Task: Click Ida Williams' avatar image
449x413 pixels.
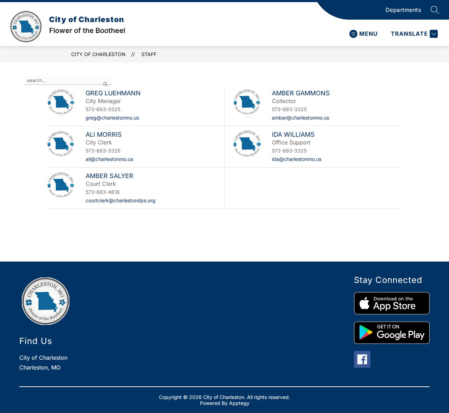Action: [x=247, y=143]
